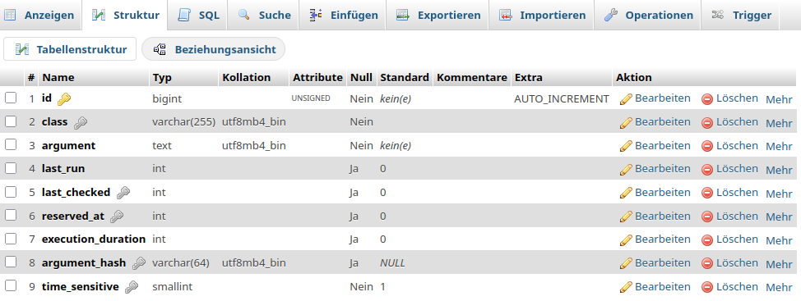Viewport: 801px width, 301px height.
Task: Click the grey index key icon next to class
Action: coord(81,123)
